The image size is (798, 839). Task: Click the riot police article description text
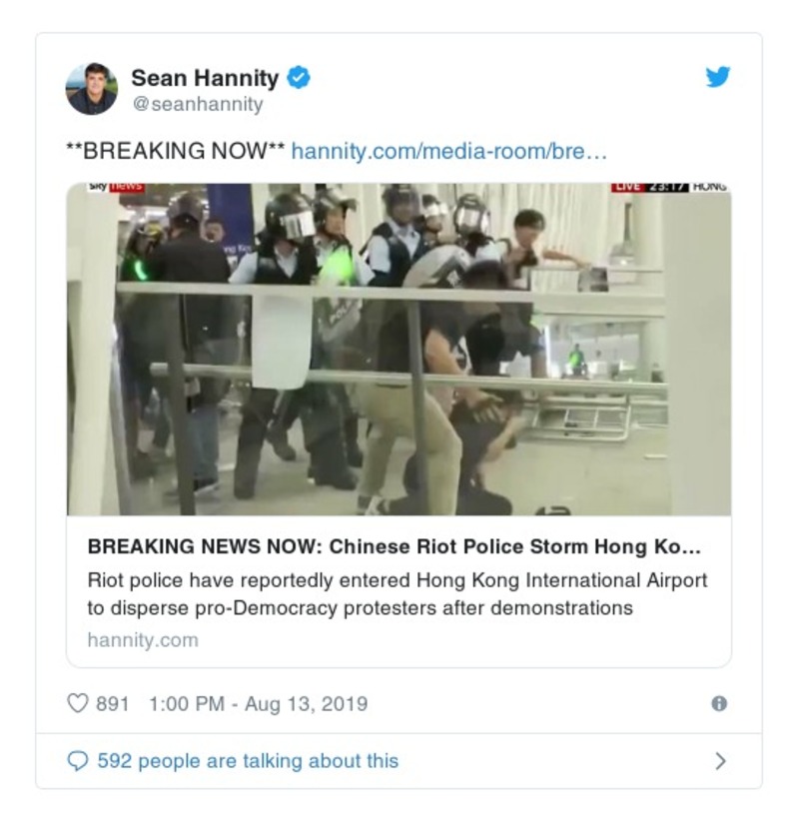click(x=398, y=594)
